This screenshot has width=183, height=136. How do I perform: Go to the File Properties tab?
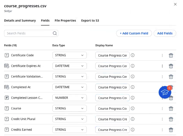(65, 20)
